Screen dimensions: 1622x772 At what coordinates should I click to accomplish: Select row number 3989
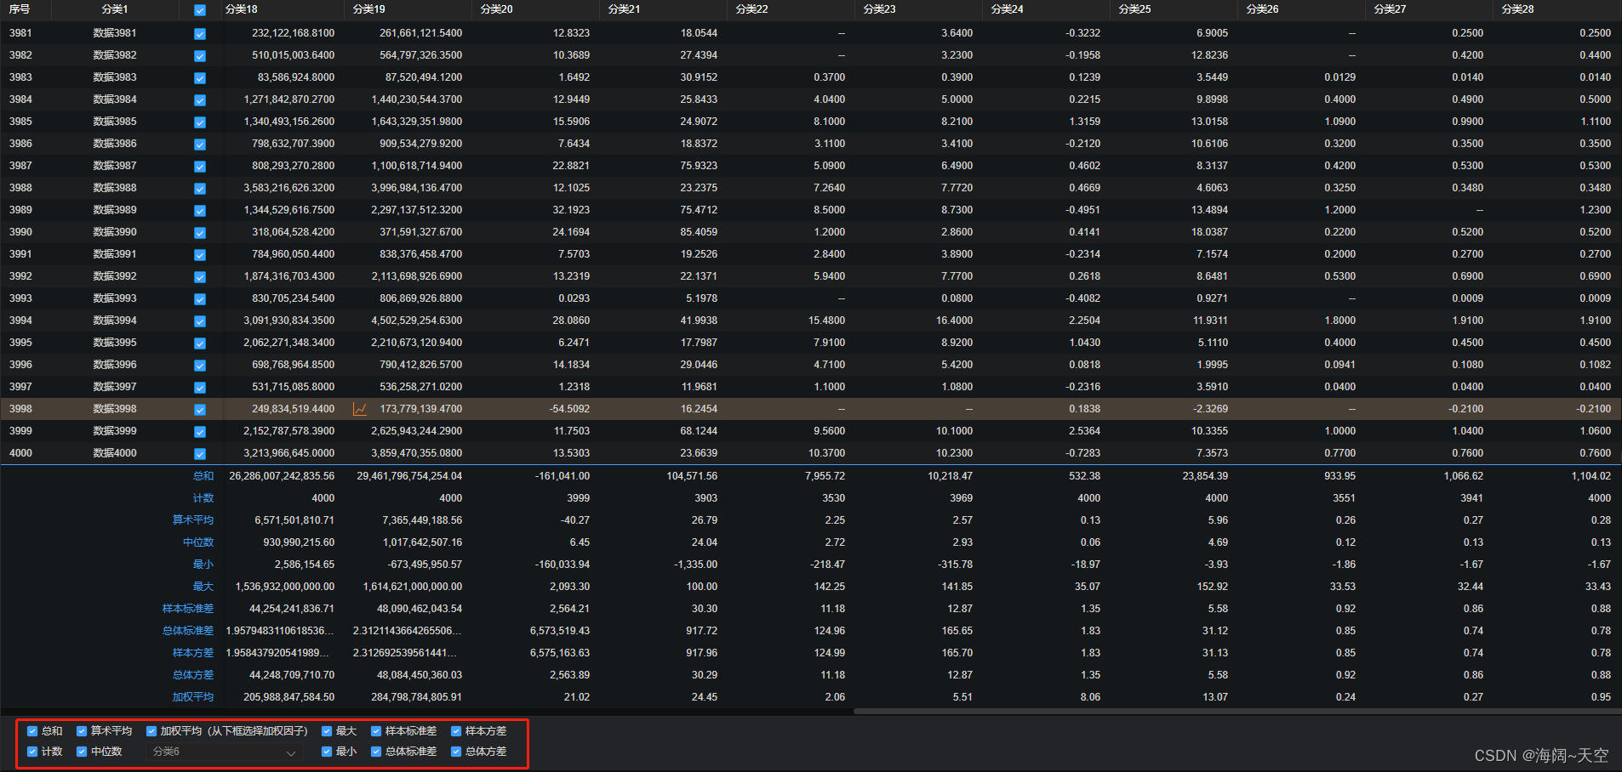coord(20,210)
